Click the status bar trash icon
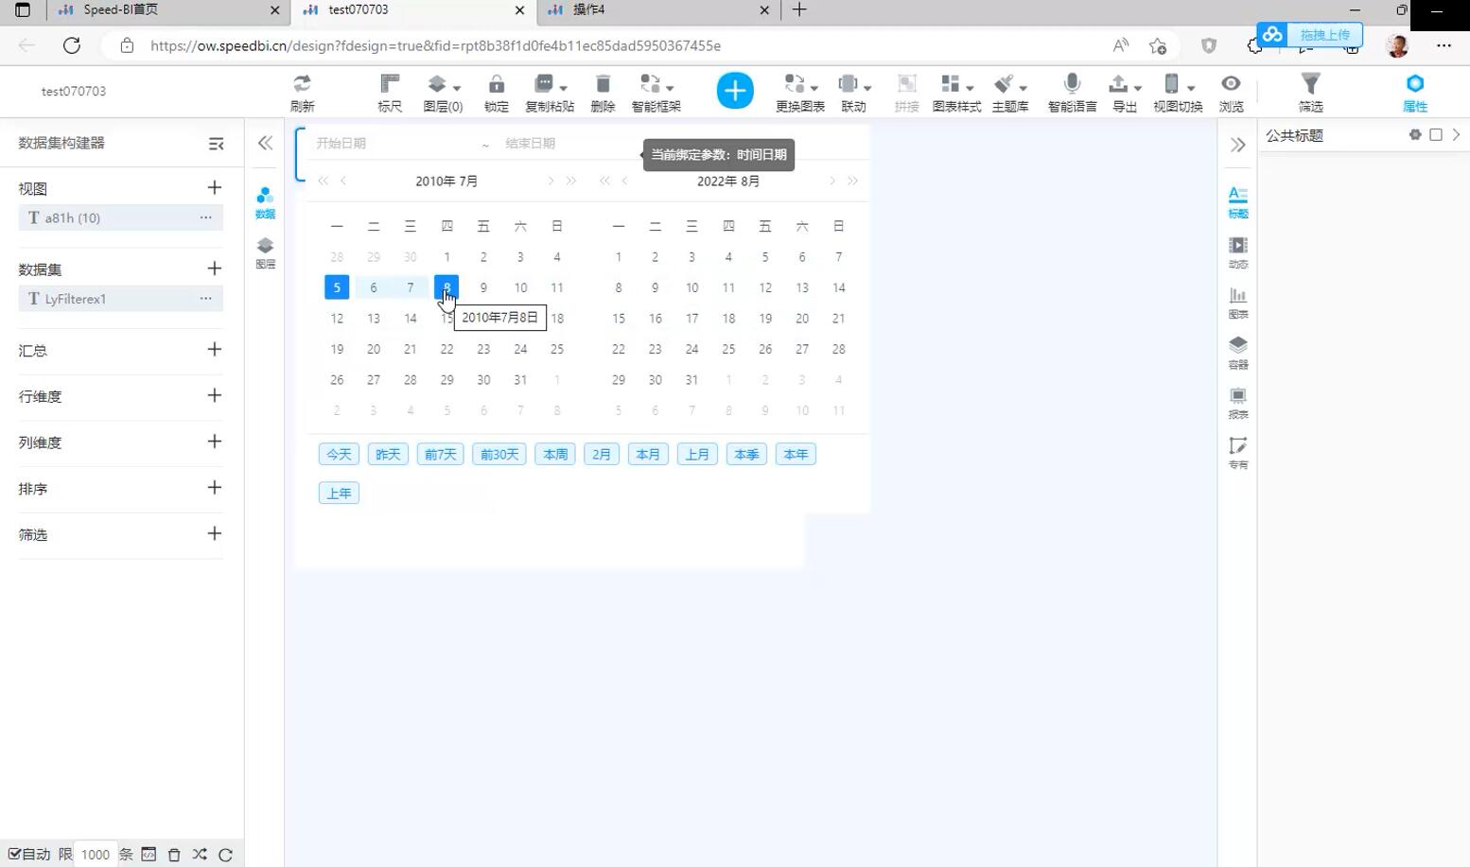The height and width of the screenshot is (867, 1470). 174,855
